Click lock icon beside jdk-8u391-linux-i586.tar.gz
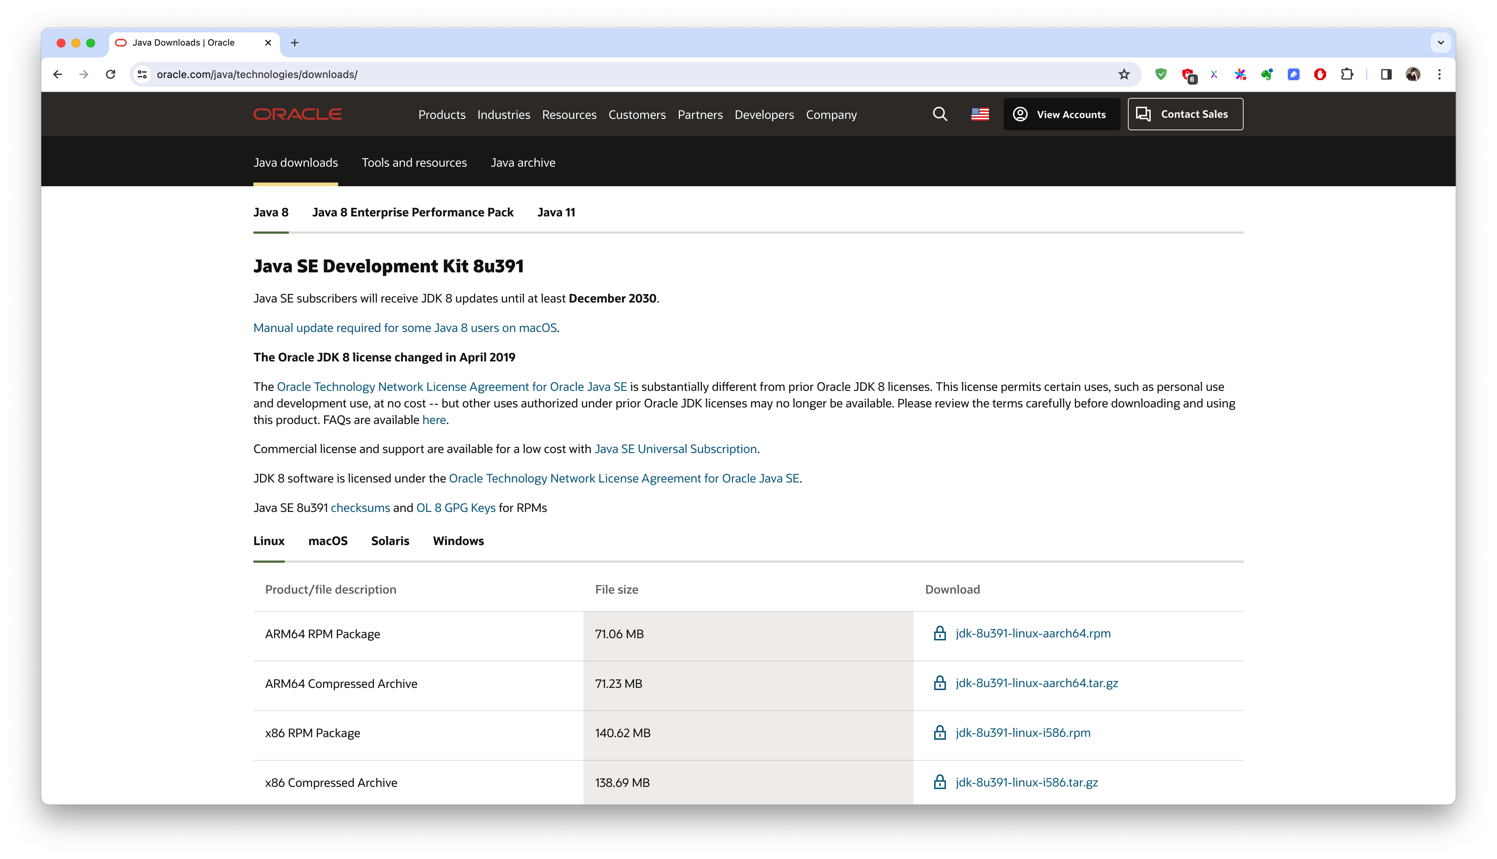 940,782
